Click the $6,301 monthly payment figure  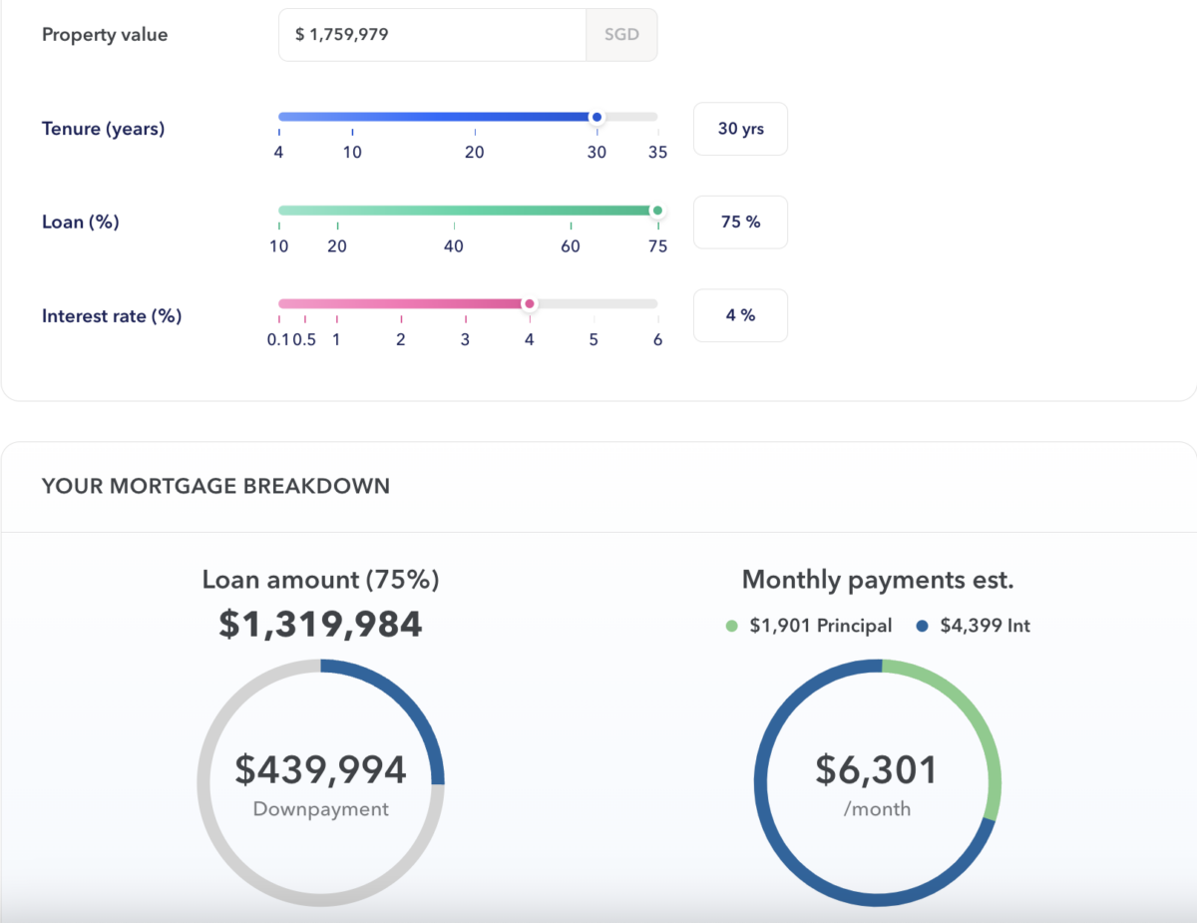tap(877, 770)
